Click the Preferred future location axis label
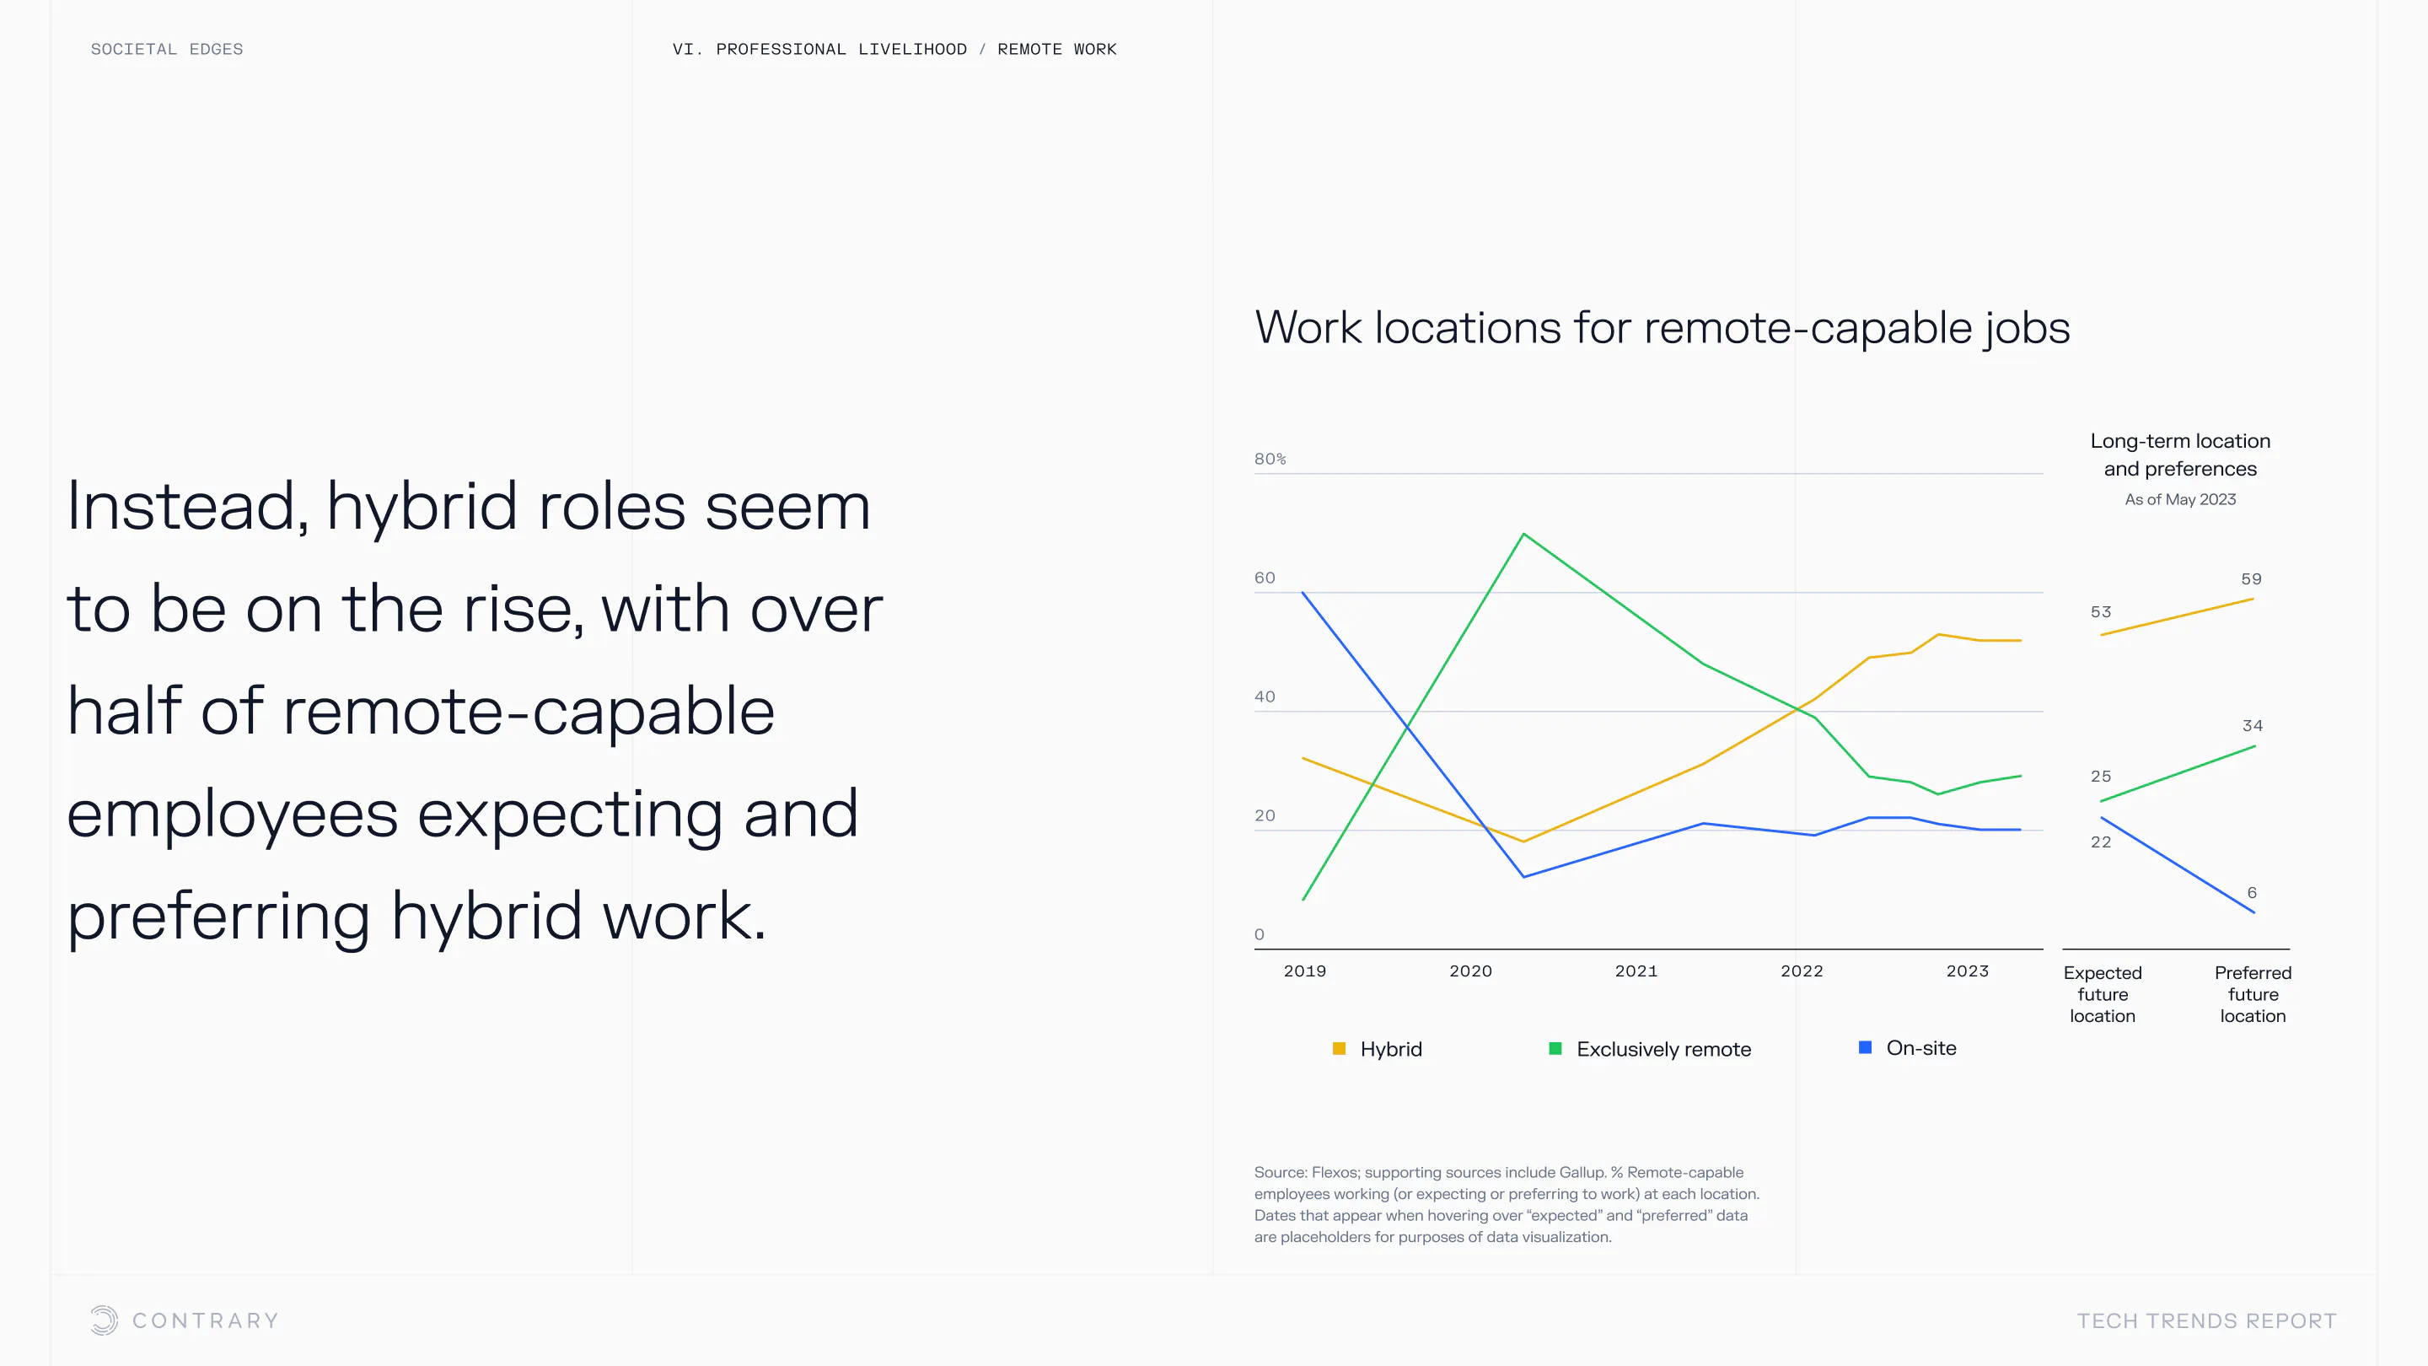This screenshot has height=1366, width=2428. coord(2253,993)
